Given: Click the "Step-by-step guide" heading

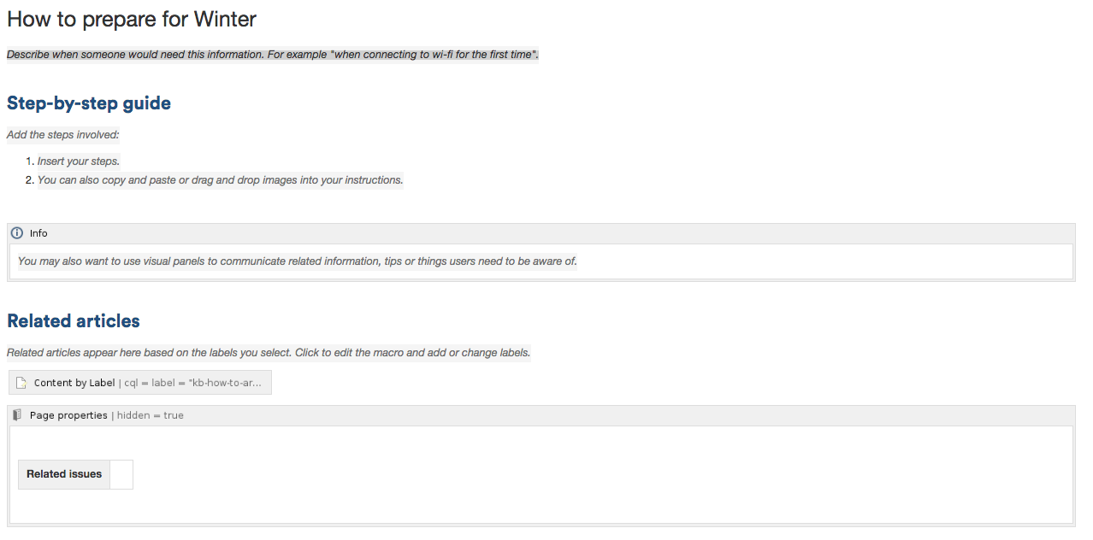Looking at the screenshot, I should coord(89,103).
